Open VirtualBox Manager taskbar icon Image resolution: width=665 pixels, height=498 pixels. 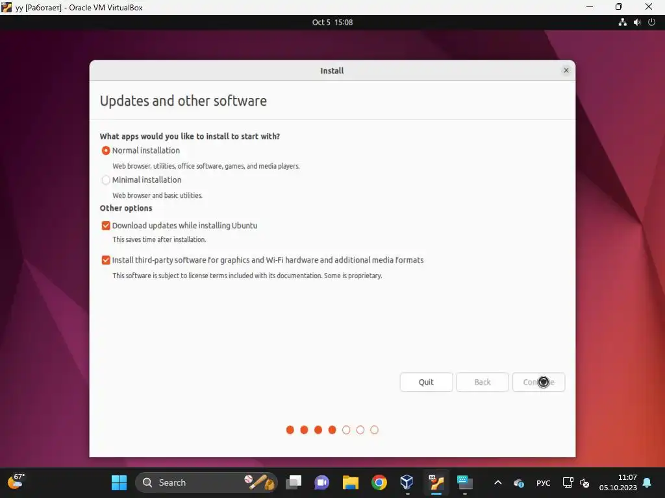(407, 482)
